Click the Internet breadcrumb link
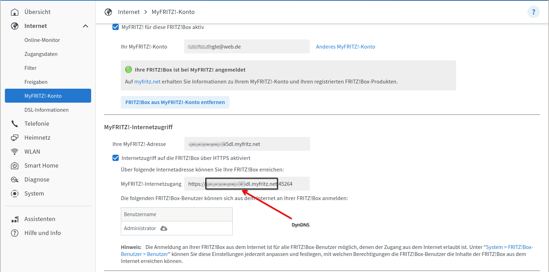 129,12
